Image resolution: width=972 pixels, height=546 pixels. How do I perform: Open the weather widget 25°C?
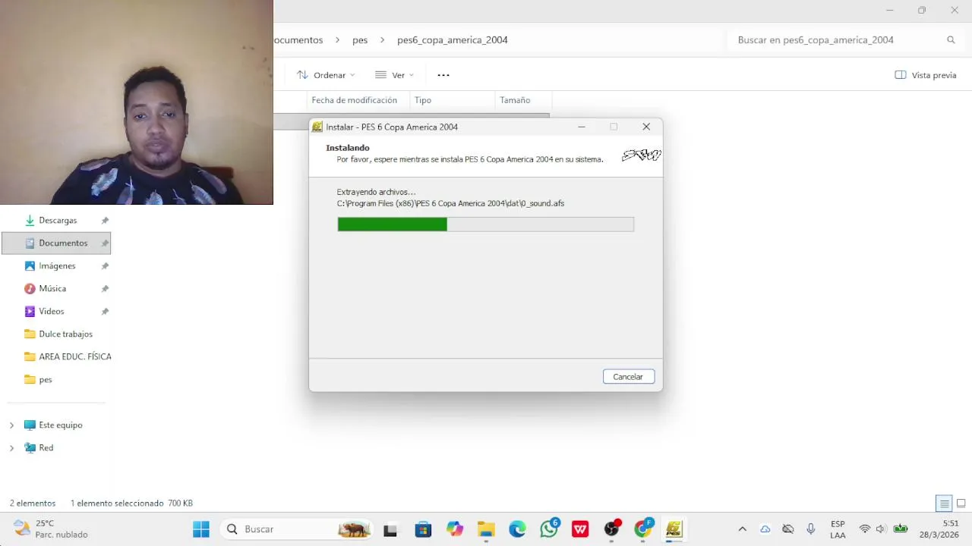(50, 529)
